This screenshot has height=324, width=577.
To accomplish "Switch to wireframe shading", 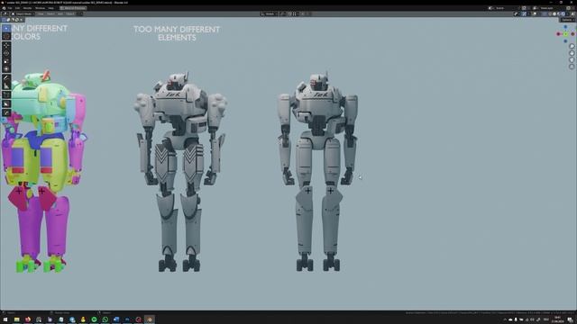I will (x=551, y=14).
